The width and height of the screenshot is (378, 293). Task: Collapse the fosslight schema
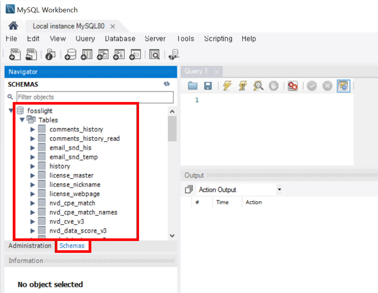[11, 110]
